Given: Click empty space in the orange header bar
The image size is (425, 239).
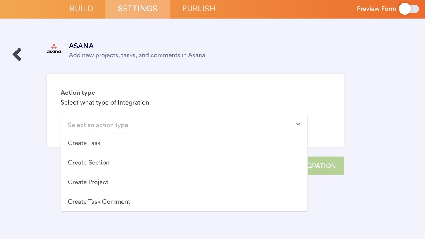Looking at the screenshot, I should pyautogui.click(x=280, y=9).
